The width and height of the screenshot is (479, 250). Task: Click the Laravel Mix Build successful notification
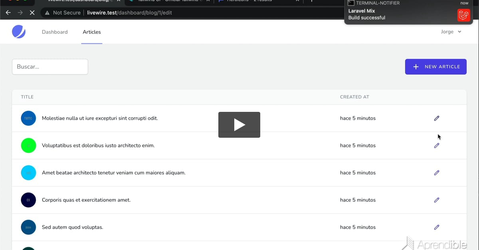coord(409,12)
